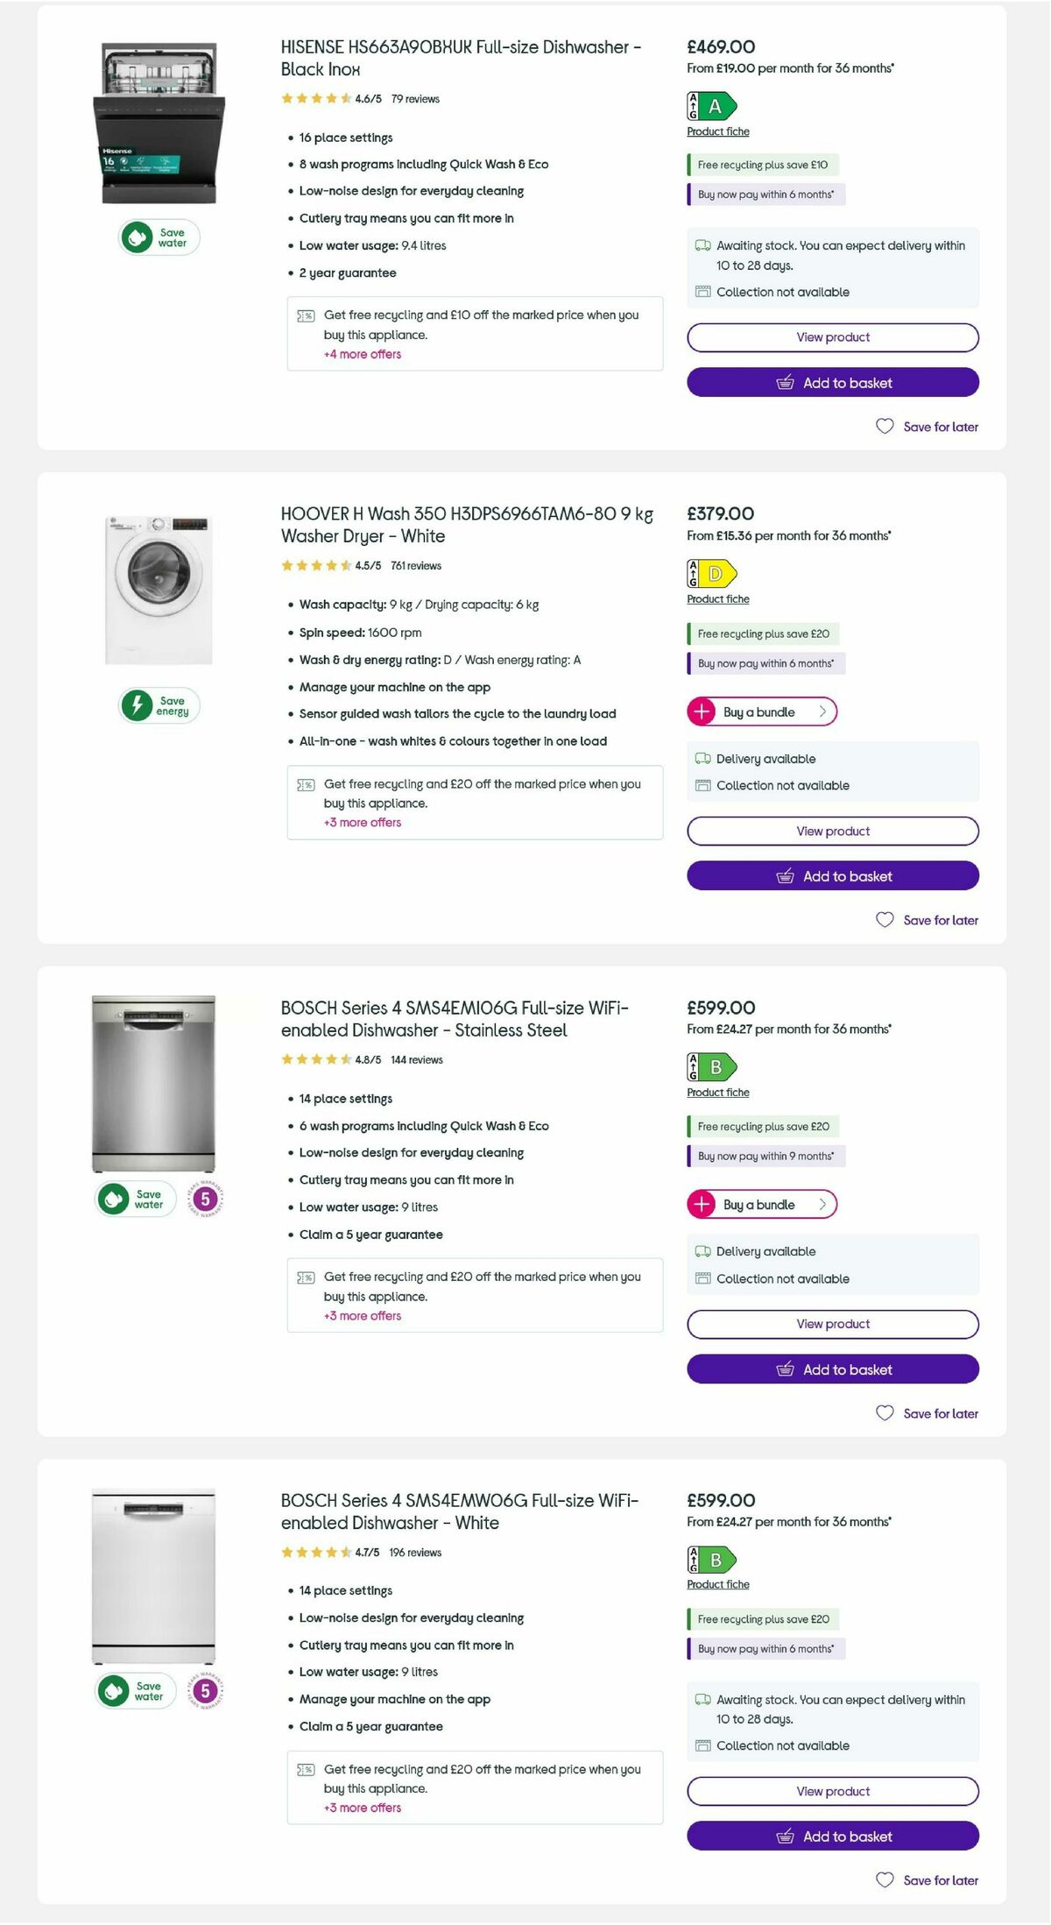Select the B energy label on Bosch white dishwasher
Viewport: 1051px width, 1925px height.
click(x=711, y=1560)
